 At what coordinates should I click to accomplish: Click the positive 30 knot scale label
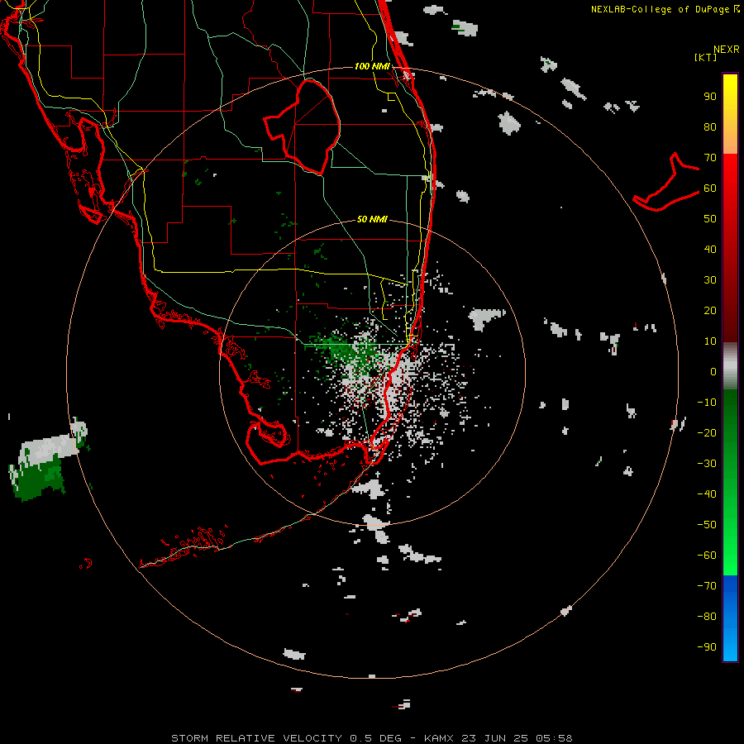tap(710, 280)
